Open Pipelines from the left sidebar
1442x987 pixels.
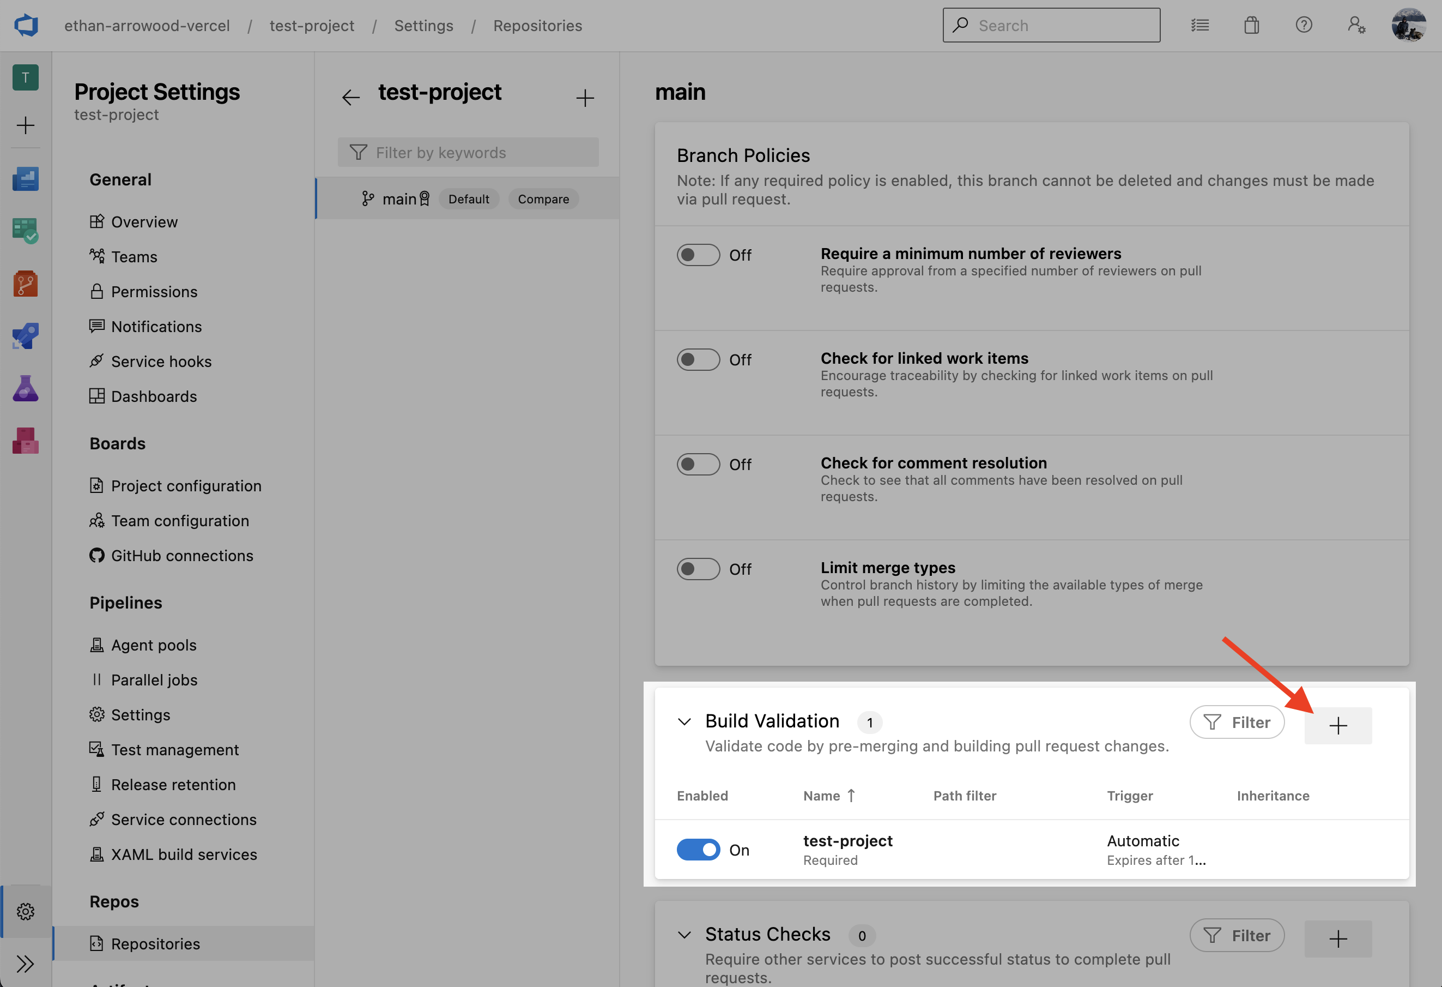(x=25, y=335)
